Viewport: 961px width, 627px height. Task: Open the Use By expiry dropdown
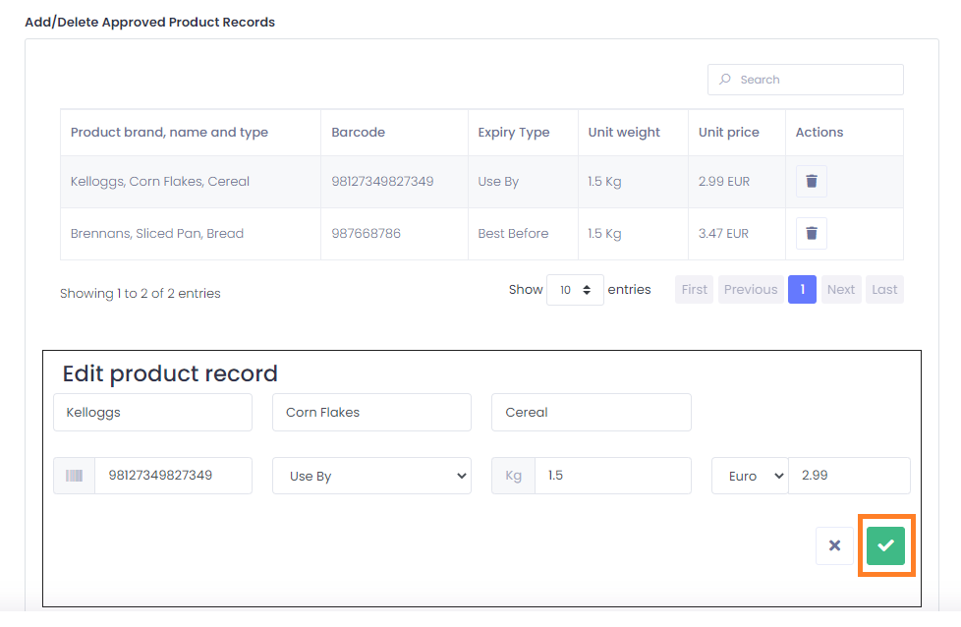(x=372, y=476)
